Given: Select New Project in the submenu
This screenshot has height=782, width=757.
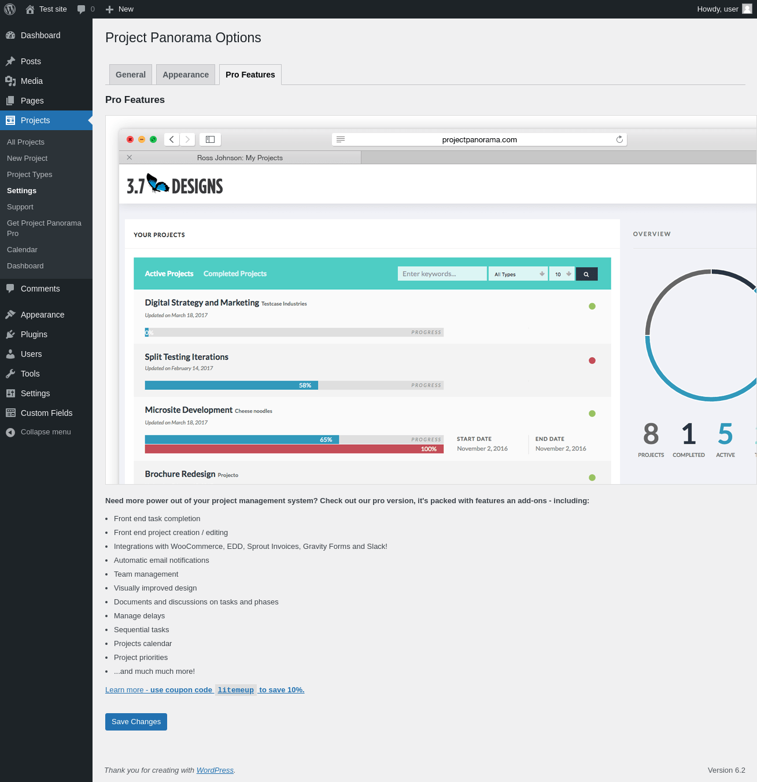Looking at the screenshot, I should (27, 158).
